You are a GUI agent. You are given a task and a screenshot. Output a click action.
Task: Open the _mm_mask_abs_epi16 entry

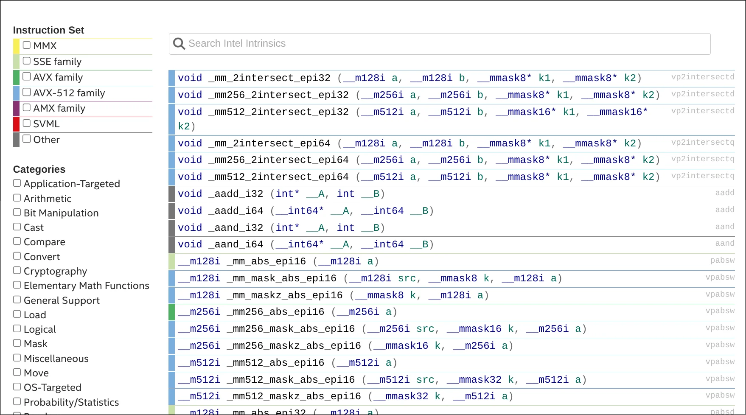[x=452, y=278]
